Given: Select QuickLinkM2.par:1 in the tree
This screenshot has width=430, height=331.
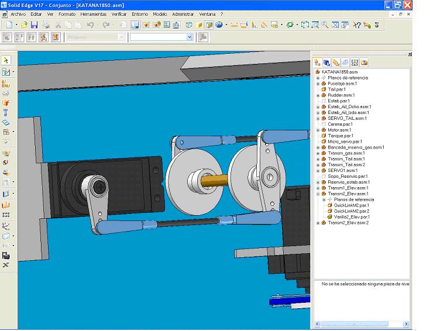Looking at the screenshot, I should click(351, 205).
